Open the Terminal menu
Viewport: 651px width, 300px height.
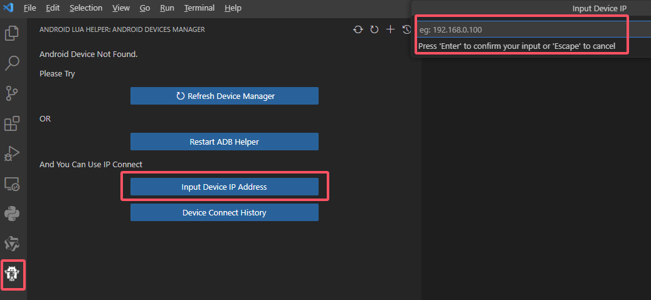199,8
